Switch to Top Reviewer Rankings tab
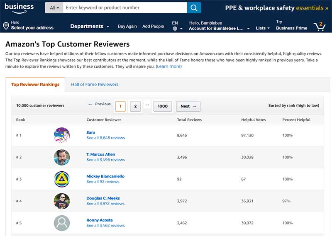 (35, 85)
